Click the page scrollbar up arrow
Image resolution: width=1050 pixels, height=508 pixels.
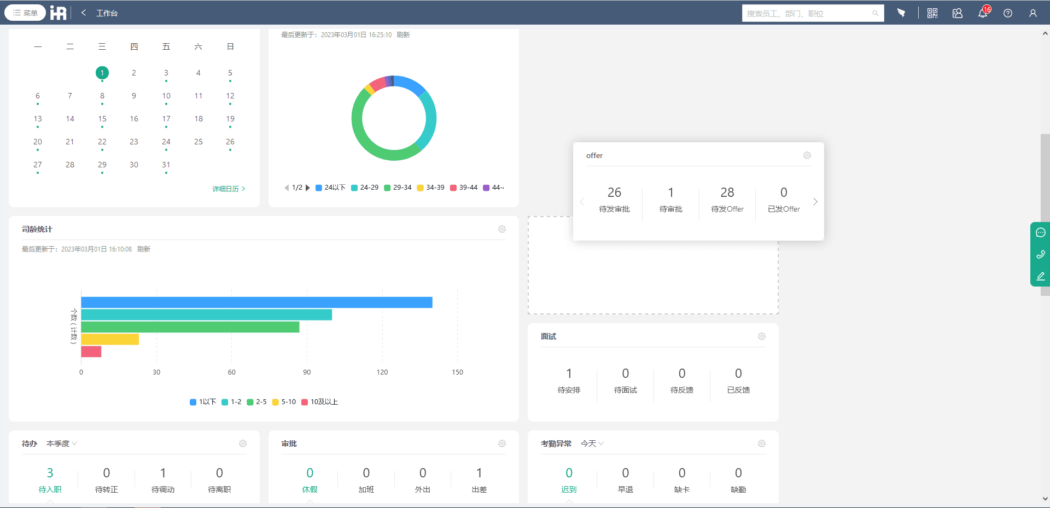click(x=1045, y=33)
